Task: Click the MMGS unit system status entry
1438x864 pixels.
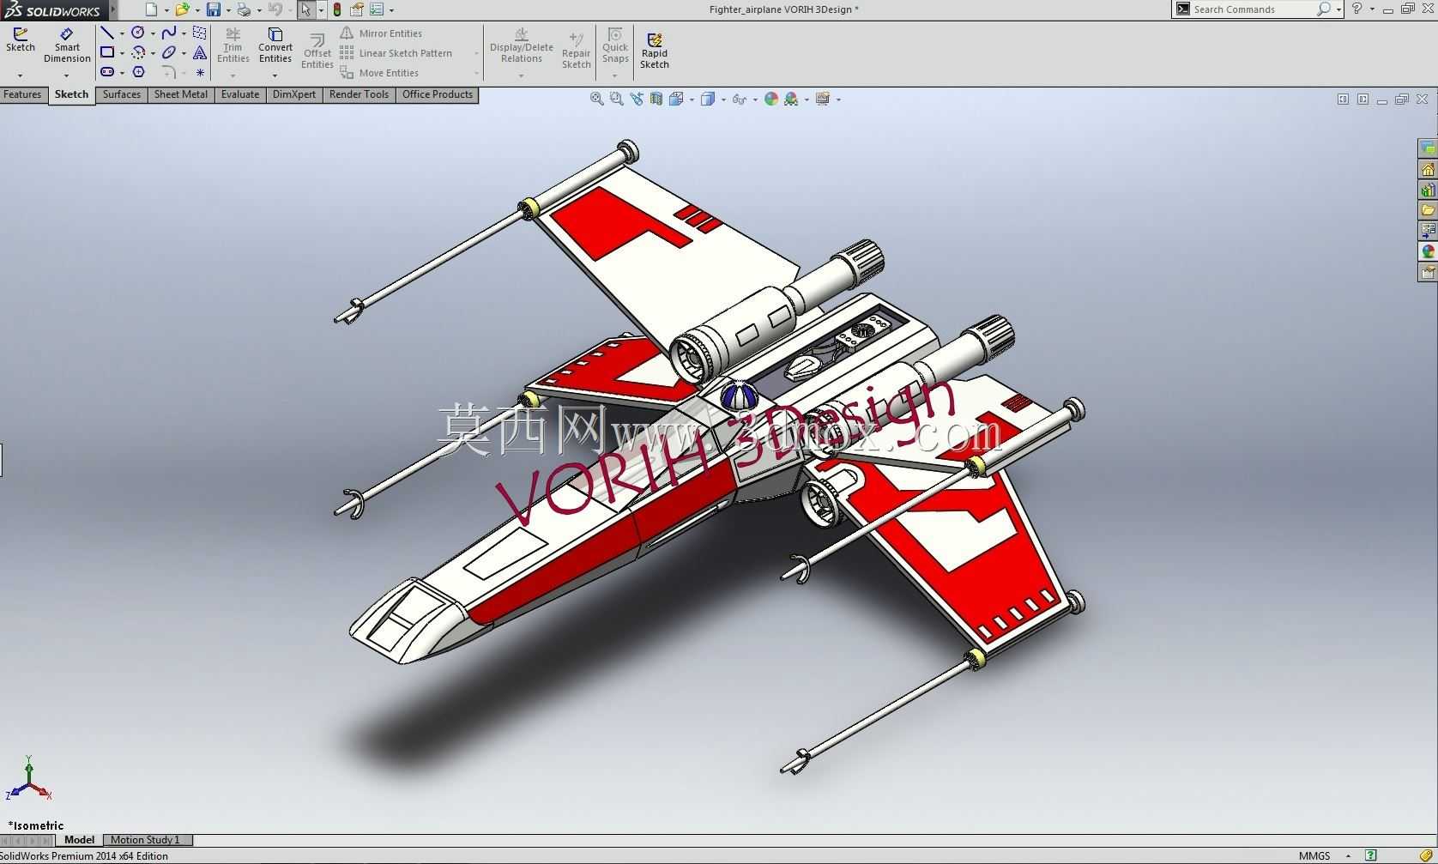Action: coord(1314,856)
